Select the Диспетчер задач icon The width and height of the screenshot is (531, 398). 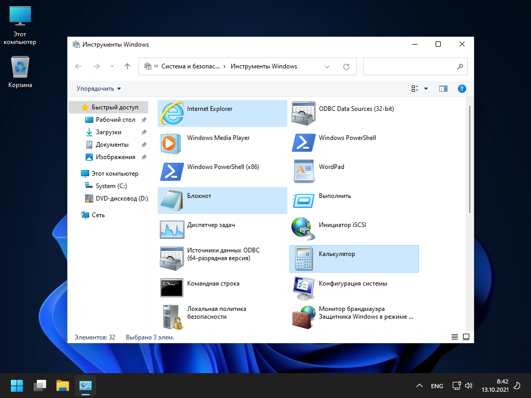click(171, 230)
